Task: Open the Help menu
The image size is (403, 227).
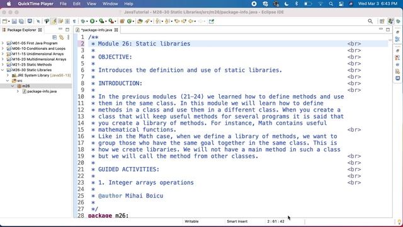Action: (128, 4)
